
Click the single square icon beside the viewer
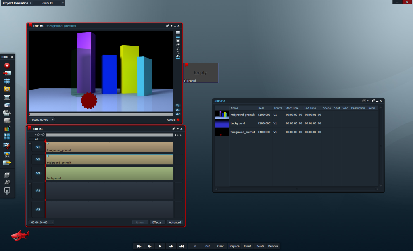click(x=178, y=41)
